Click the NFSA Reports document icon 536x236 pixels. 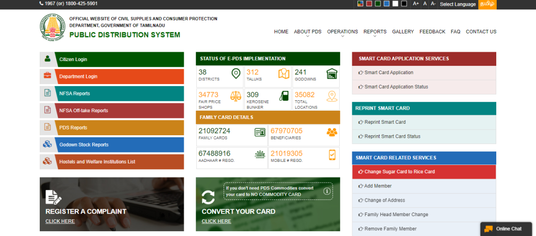[x=48, y=92]
